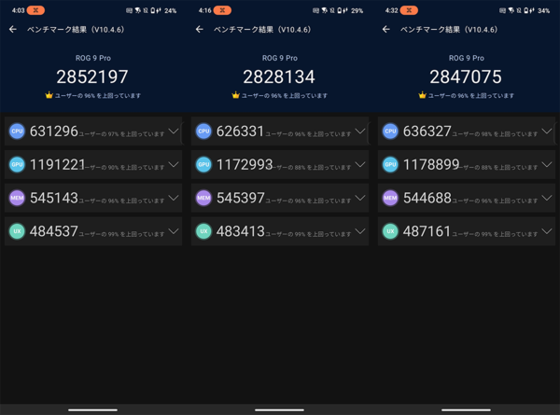Tap ROG 9 Pro label above 2852197
The image size is (560, 415).
point(93,58)
